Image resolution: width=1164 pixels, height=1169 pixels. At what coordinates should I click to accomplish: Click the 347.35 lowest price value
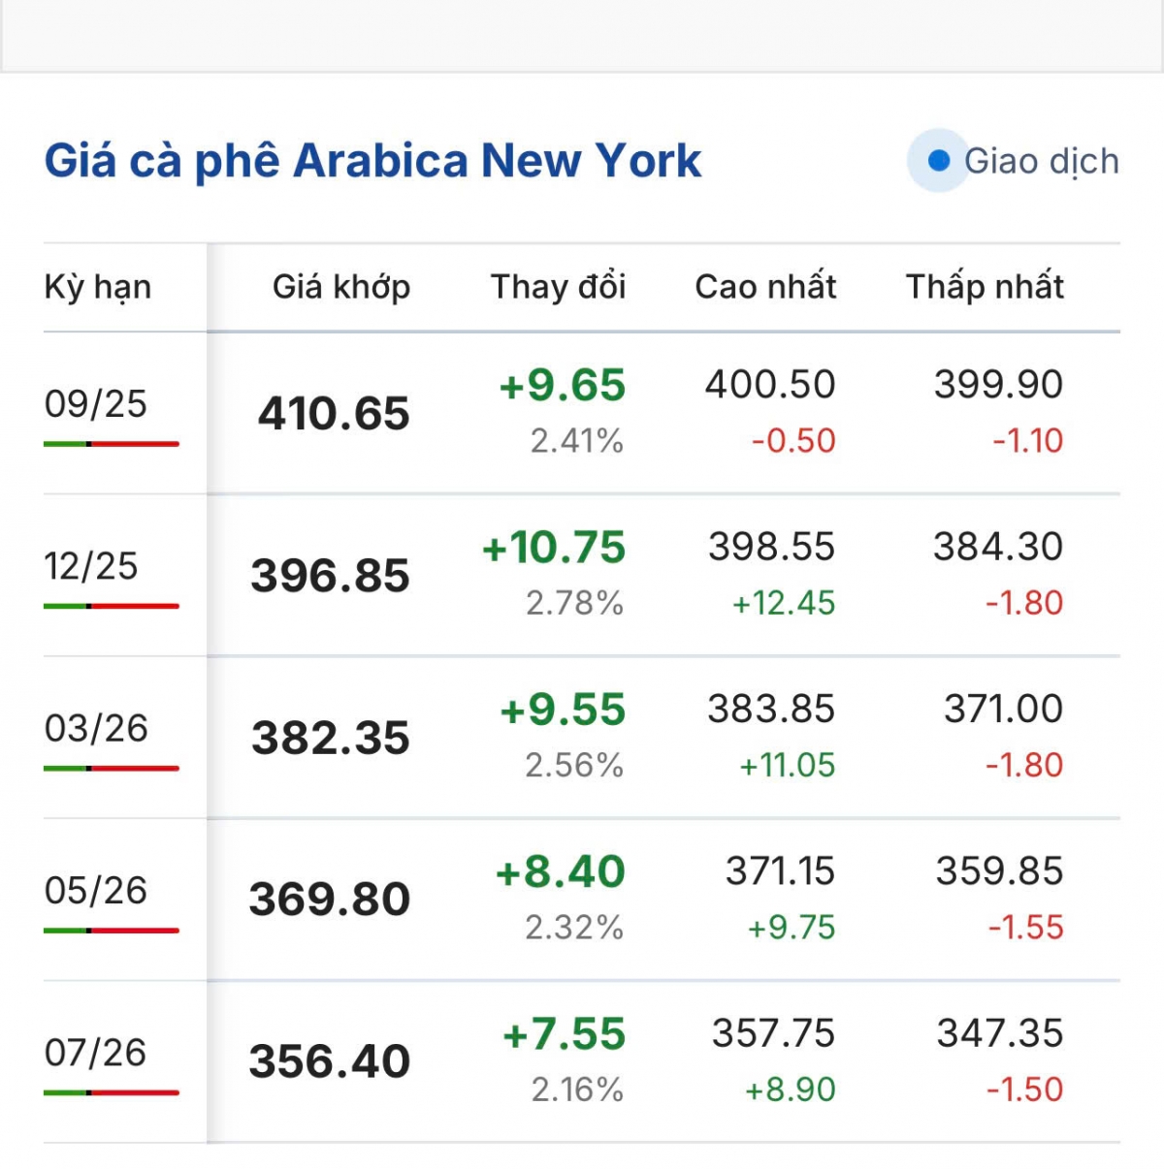click(x=999, y=1033)
